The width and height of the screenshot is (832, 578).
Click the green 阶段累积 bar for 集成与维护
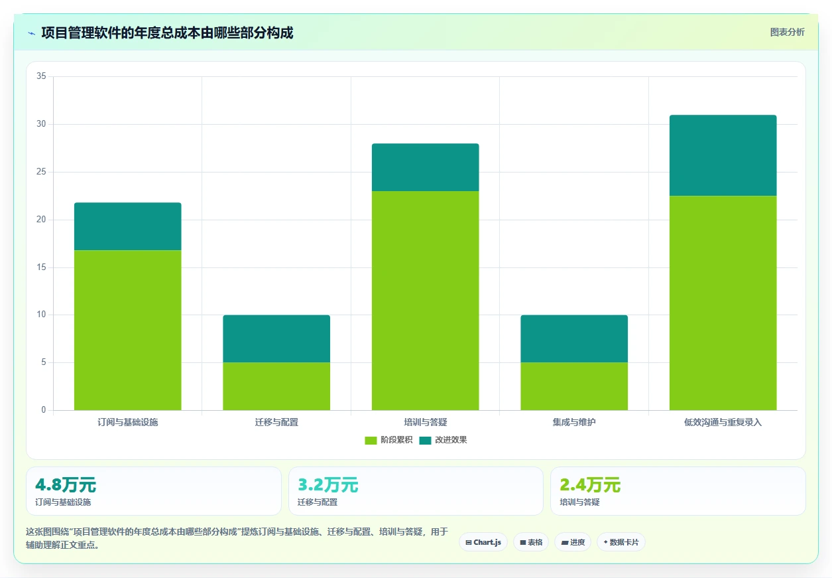[x=574, y=386]
